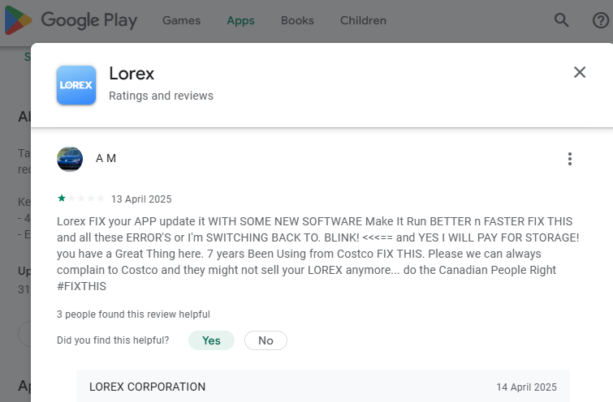Click the Ratings and reviews subtitle
The image size is (613, 402).
[161, 96]
